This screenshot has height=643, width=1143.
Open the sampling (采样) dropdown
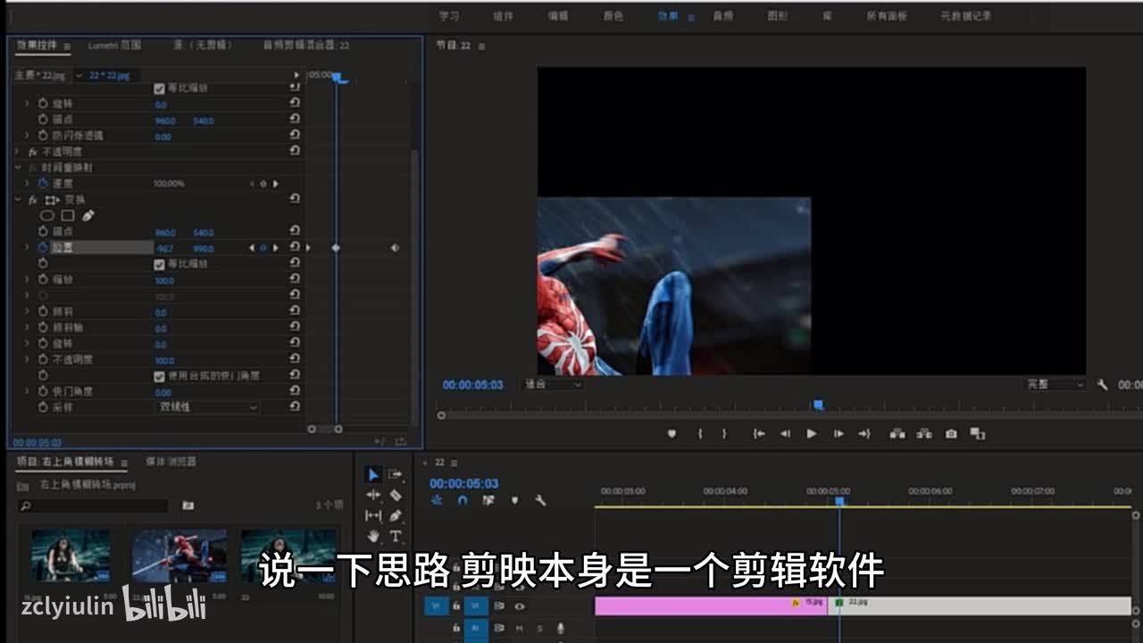pyautogui.click(x=207, y=407)
